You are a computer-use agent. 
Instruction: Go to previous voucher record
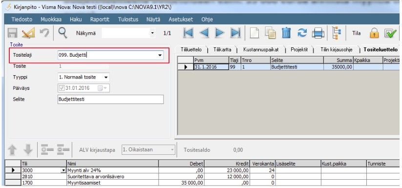(204, 33)
